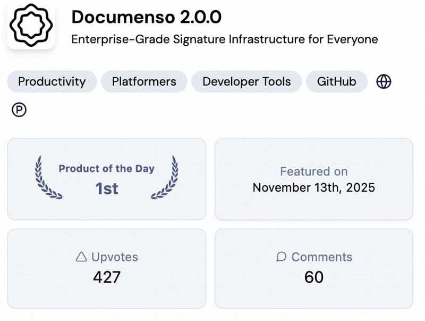Open the website globe icon

(384, 81)
